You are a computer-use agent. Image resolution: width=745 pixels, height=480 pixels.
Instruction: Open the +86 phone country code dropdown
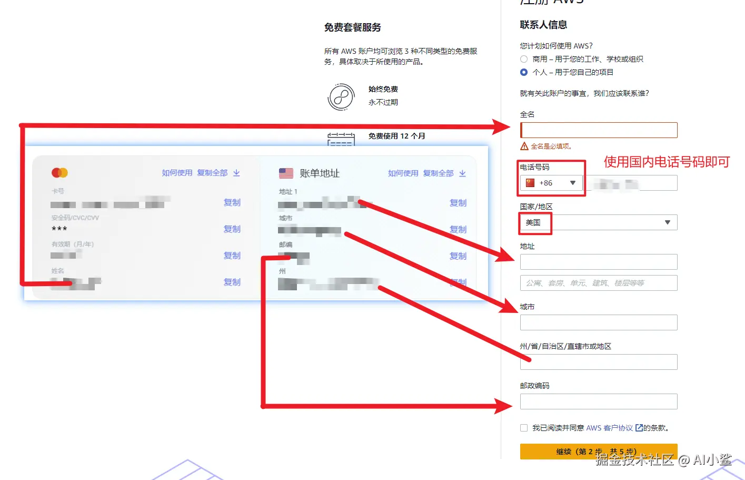coord(551,183)
